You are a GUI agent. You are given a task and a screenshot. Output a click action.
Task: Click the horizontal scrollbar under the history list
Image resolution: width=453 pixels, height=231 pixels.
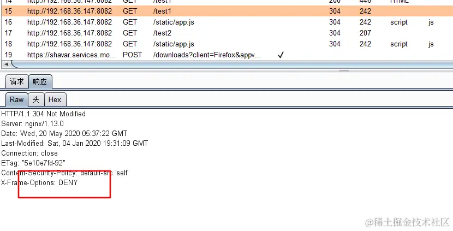click(231, 64)
